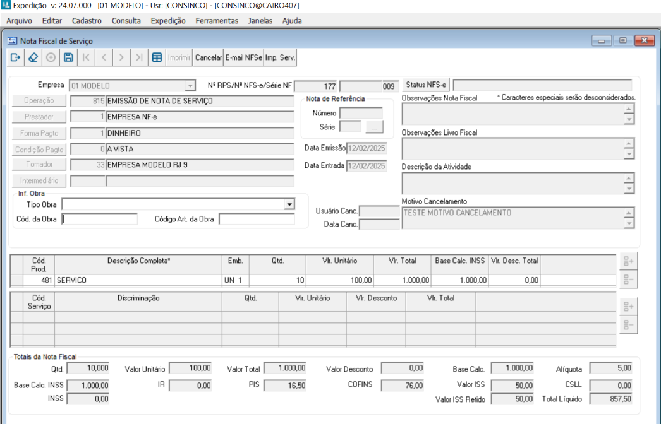Click the Usuário Canc. field
The width and height of the screenshot is (661, 424).
point(379,211)
